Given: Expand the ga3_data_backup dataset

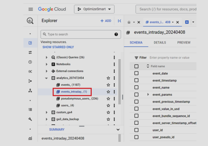Looking at the screenshot, I should point(47,119).
